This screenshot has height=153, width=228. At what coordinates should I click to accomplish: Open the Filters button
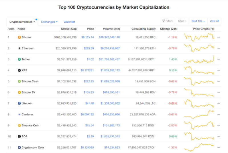click(x=167, y=21)
